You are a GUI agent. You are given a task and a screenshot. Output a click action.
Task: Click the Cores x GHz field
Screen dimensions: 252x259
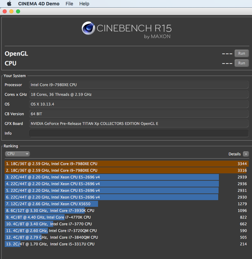click(139, 94)
